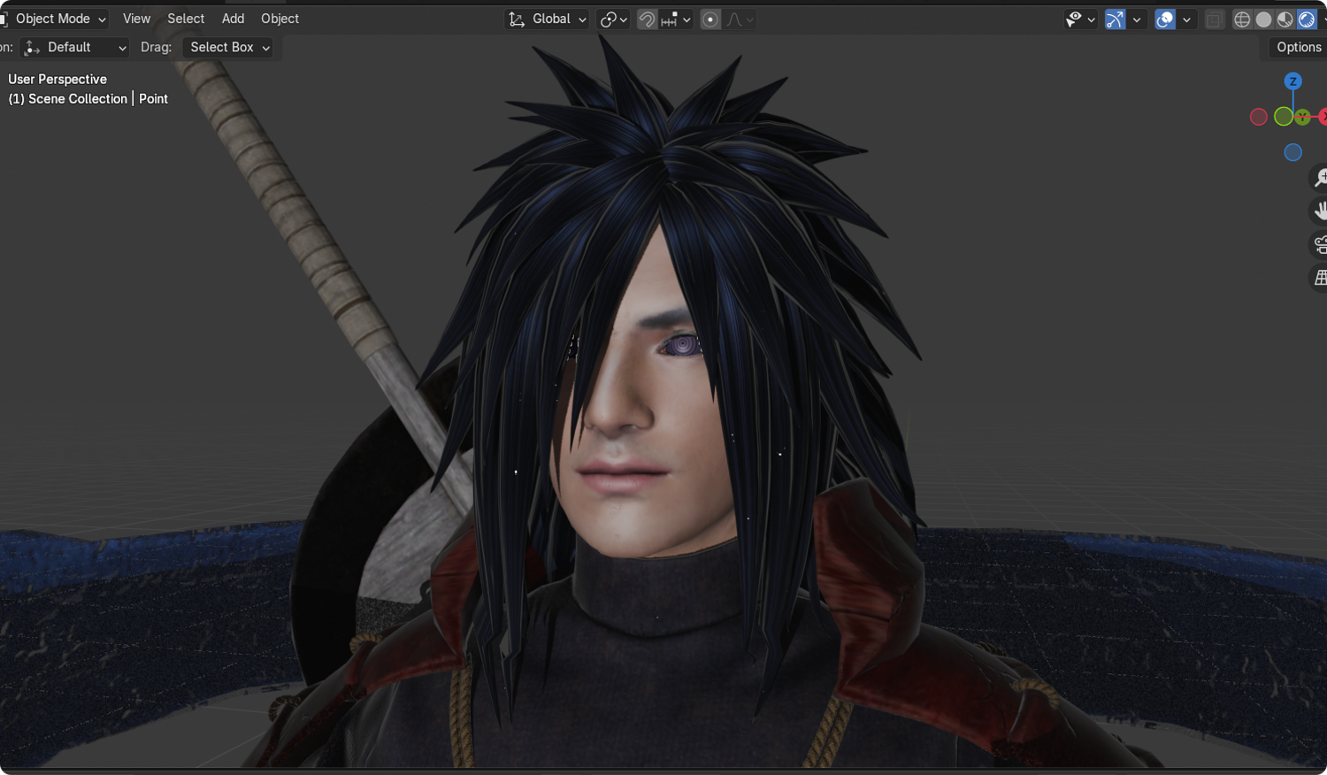Switch to Wireframe viewport shading

[1242, 19]
